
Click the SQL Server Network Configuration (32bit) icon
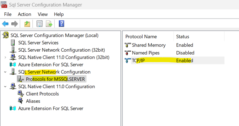(x=13, y=50)
